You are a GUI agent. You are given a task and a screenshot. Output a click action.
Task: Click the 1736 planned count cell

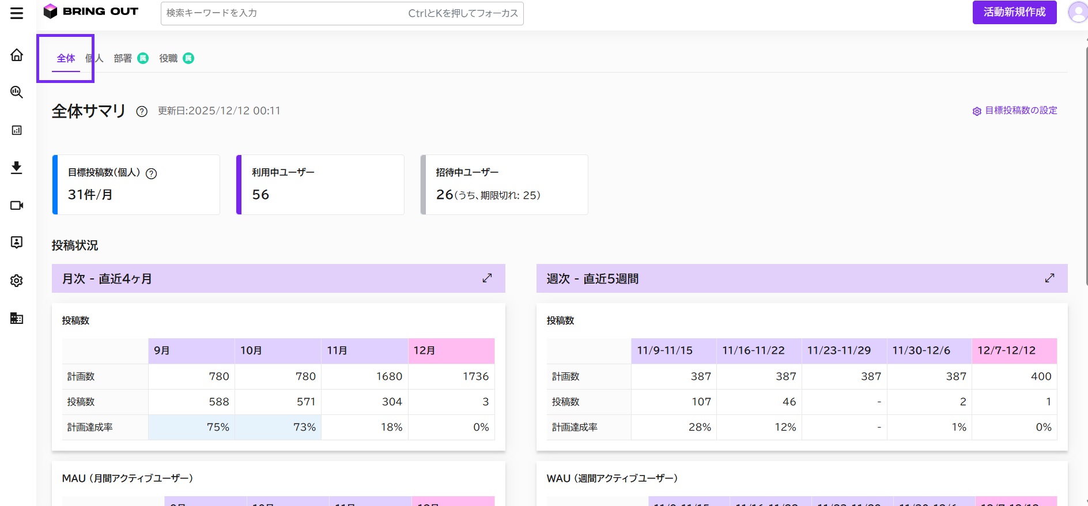pos(451,376)
